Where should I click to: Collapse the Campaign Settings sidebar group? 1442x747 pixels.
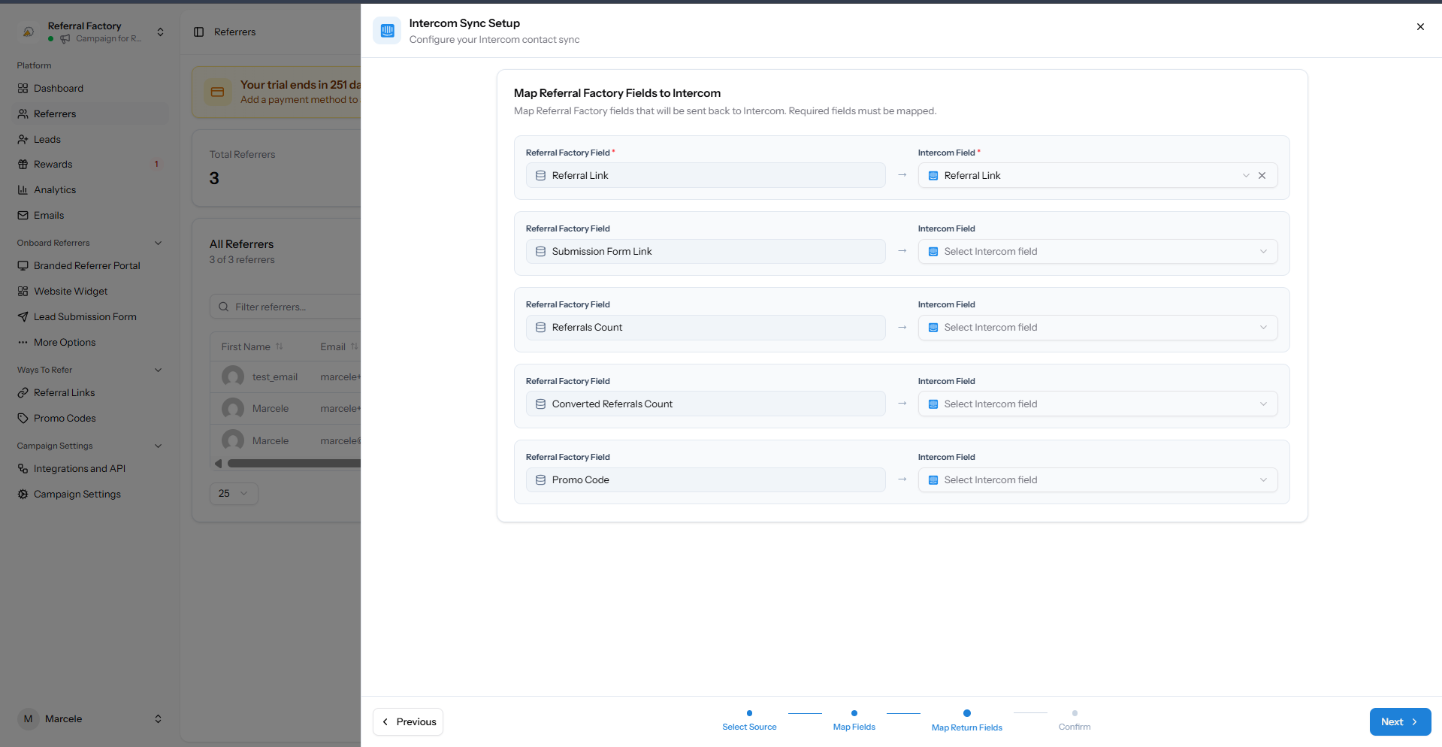pos(158,446)
